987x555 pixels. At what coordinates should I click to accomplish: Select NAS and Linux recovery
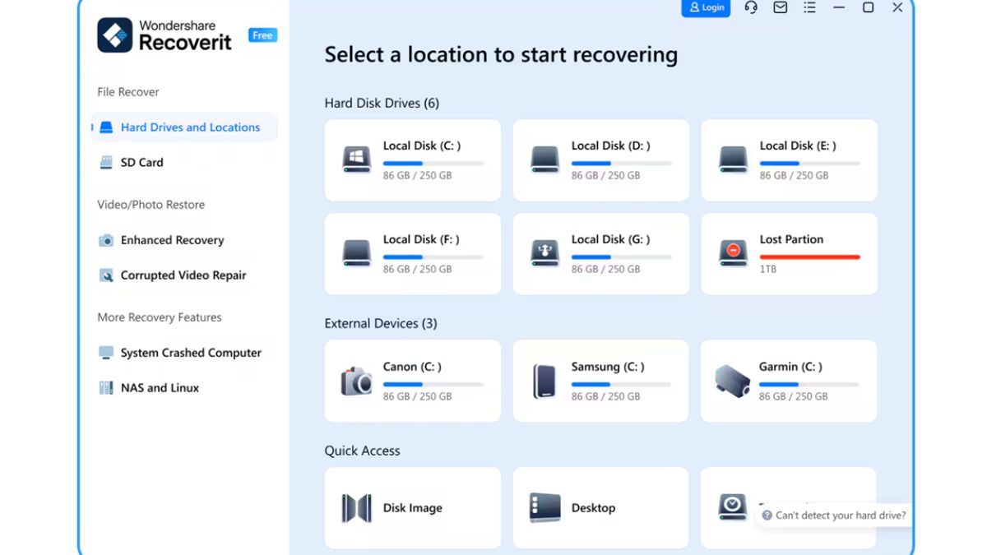pyautogui.click(x=159, y=387)
